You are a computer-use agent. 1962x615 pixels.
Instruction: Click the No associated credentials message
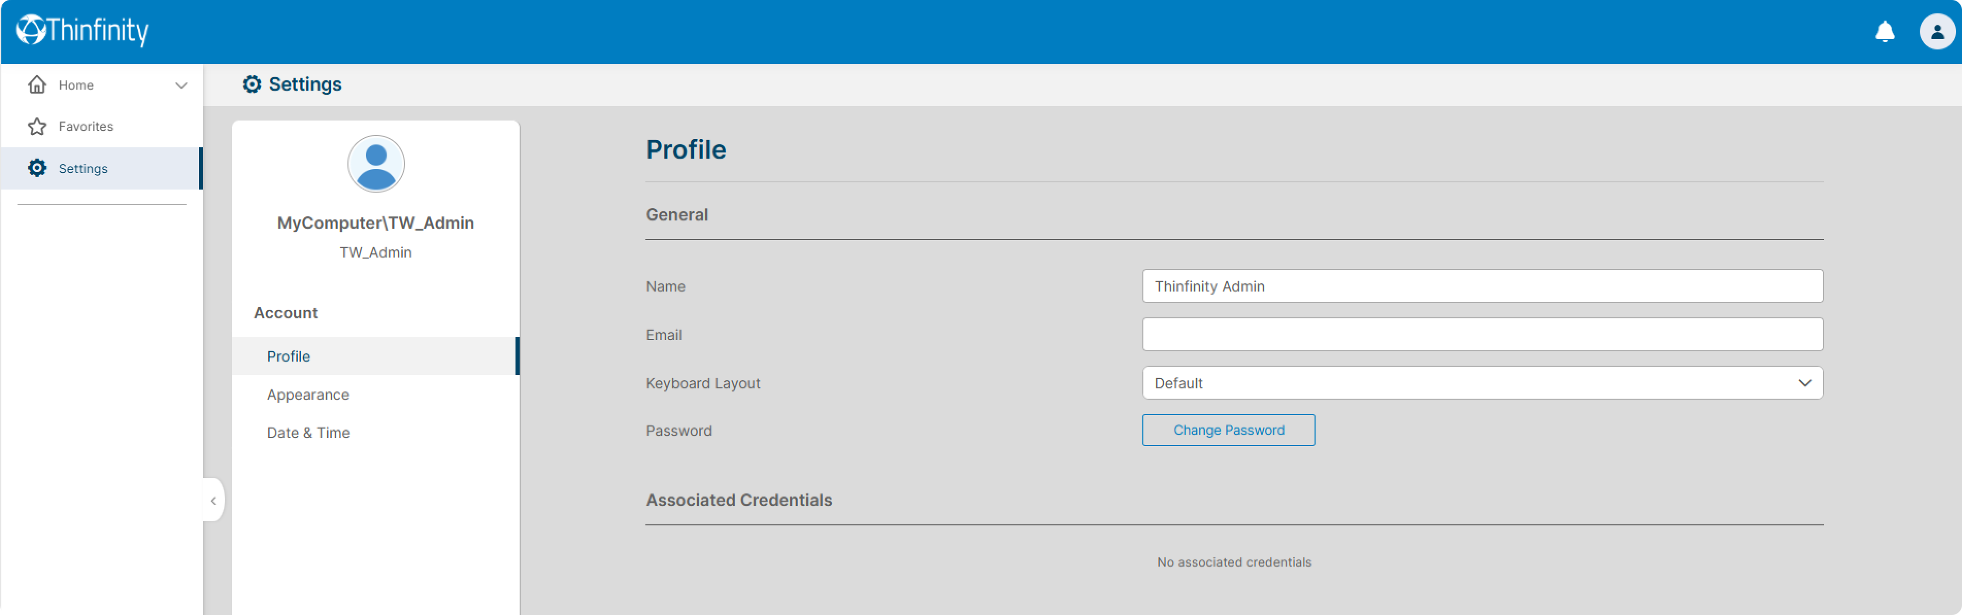point(1234,562)
